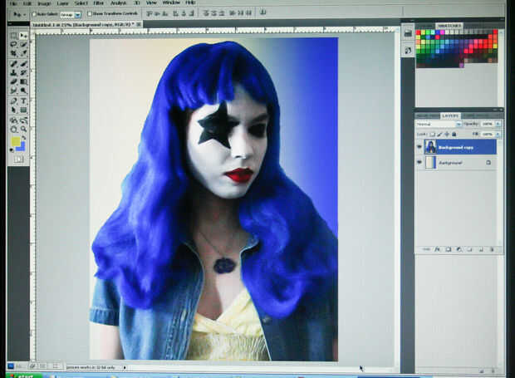This screenshot has height=378, width=515.
Task: Enable the Auto-Select checkbox
Action: (x=34, y=14)
